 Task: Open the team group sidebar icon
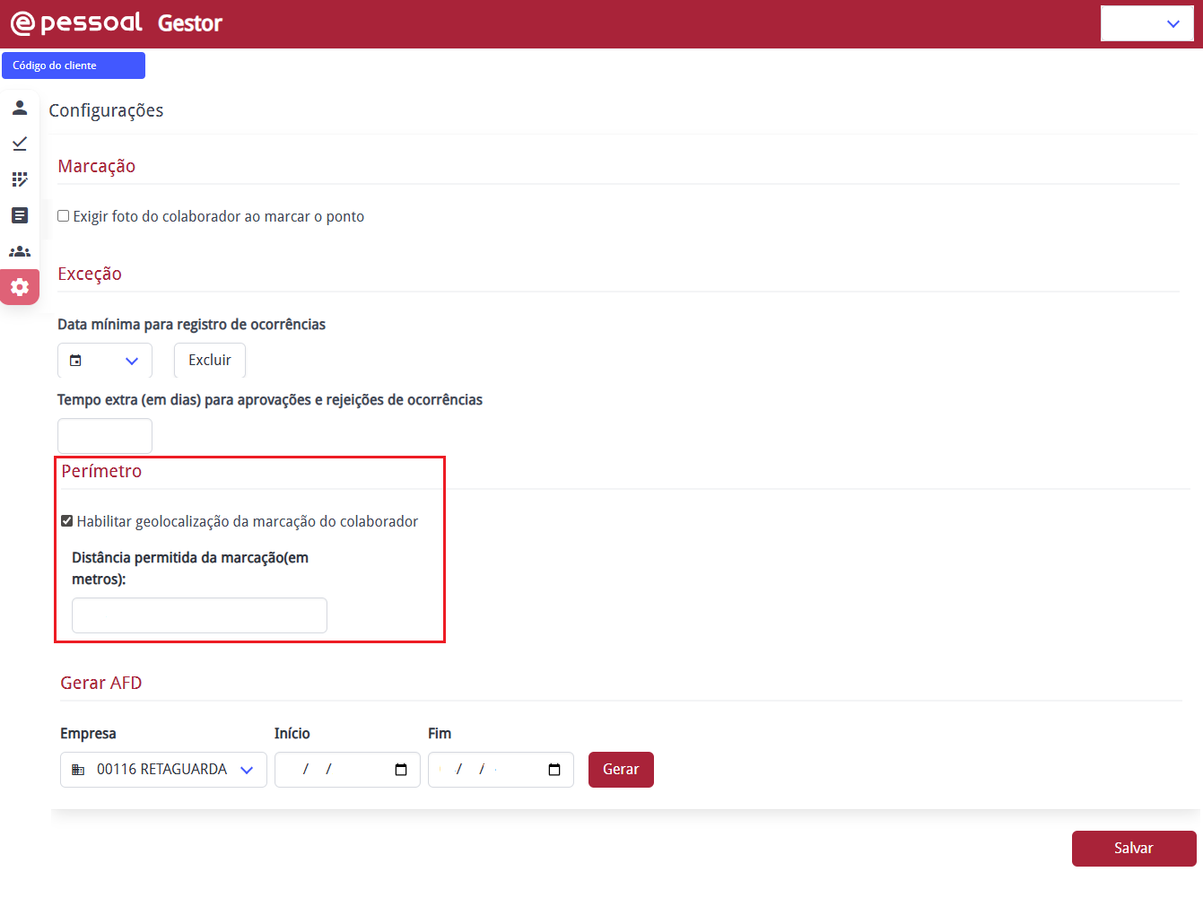pyautogui.click(x=20, y=251)
